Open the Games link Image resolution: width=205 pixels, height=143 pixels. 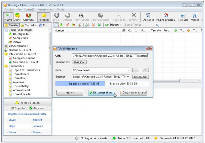pyautogui.click(x=13, y=132)
